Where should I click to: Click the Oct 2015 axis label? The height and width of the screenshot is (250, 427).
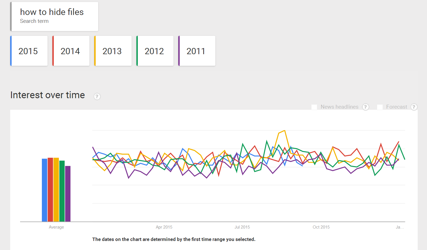pos(321,227)
